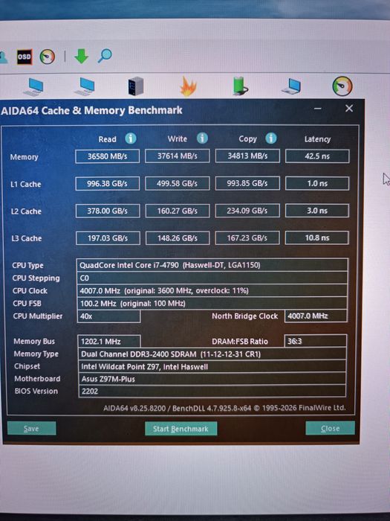
Task: Click Memory Latency value 42.5 ns
Action: pyautogui.click(x=317, y=156)
